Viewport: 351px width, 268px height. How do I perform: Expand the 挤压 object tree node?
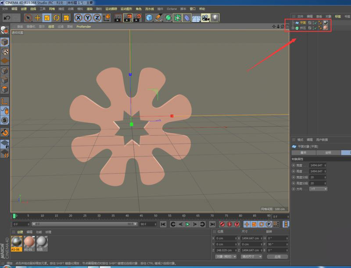point(293,28)
